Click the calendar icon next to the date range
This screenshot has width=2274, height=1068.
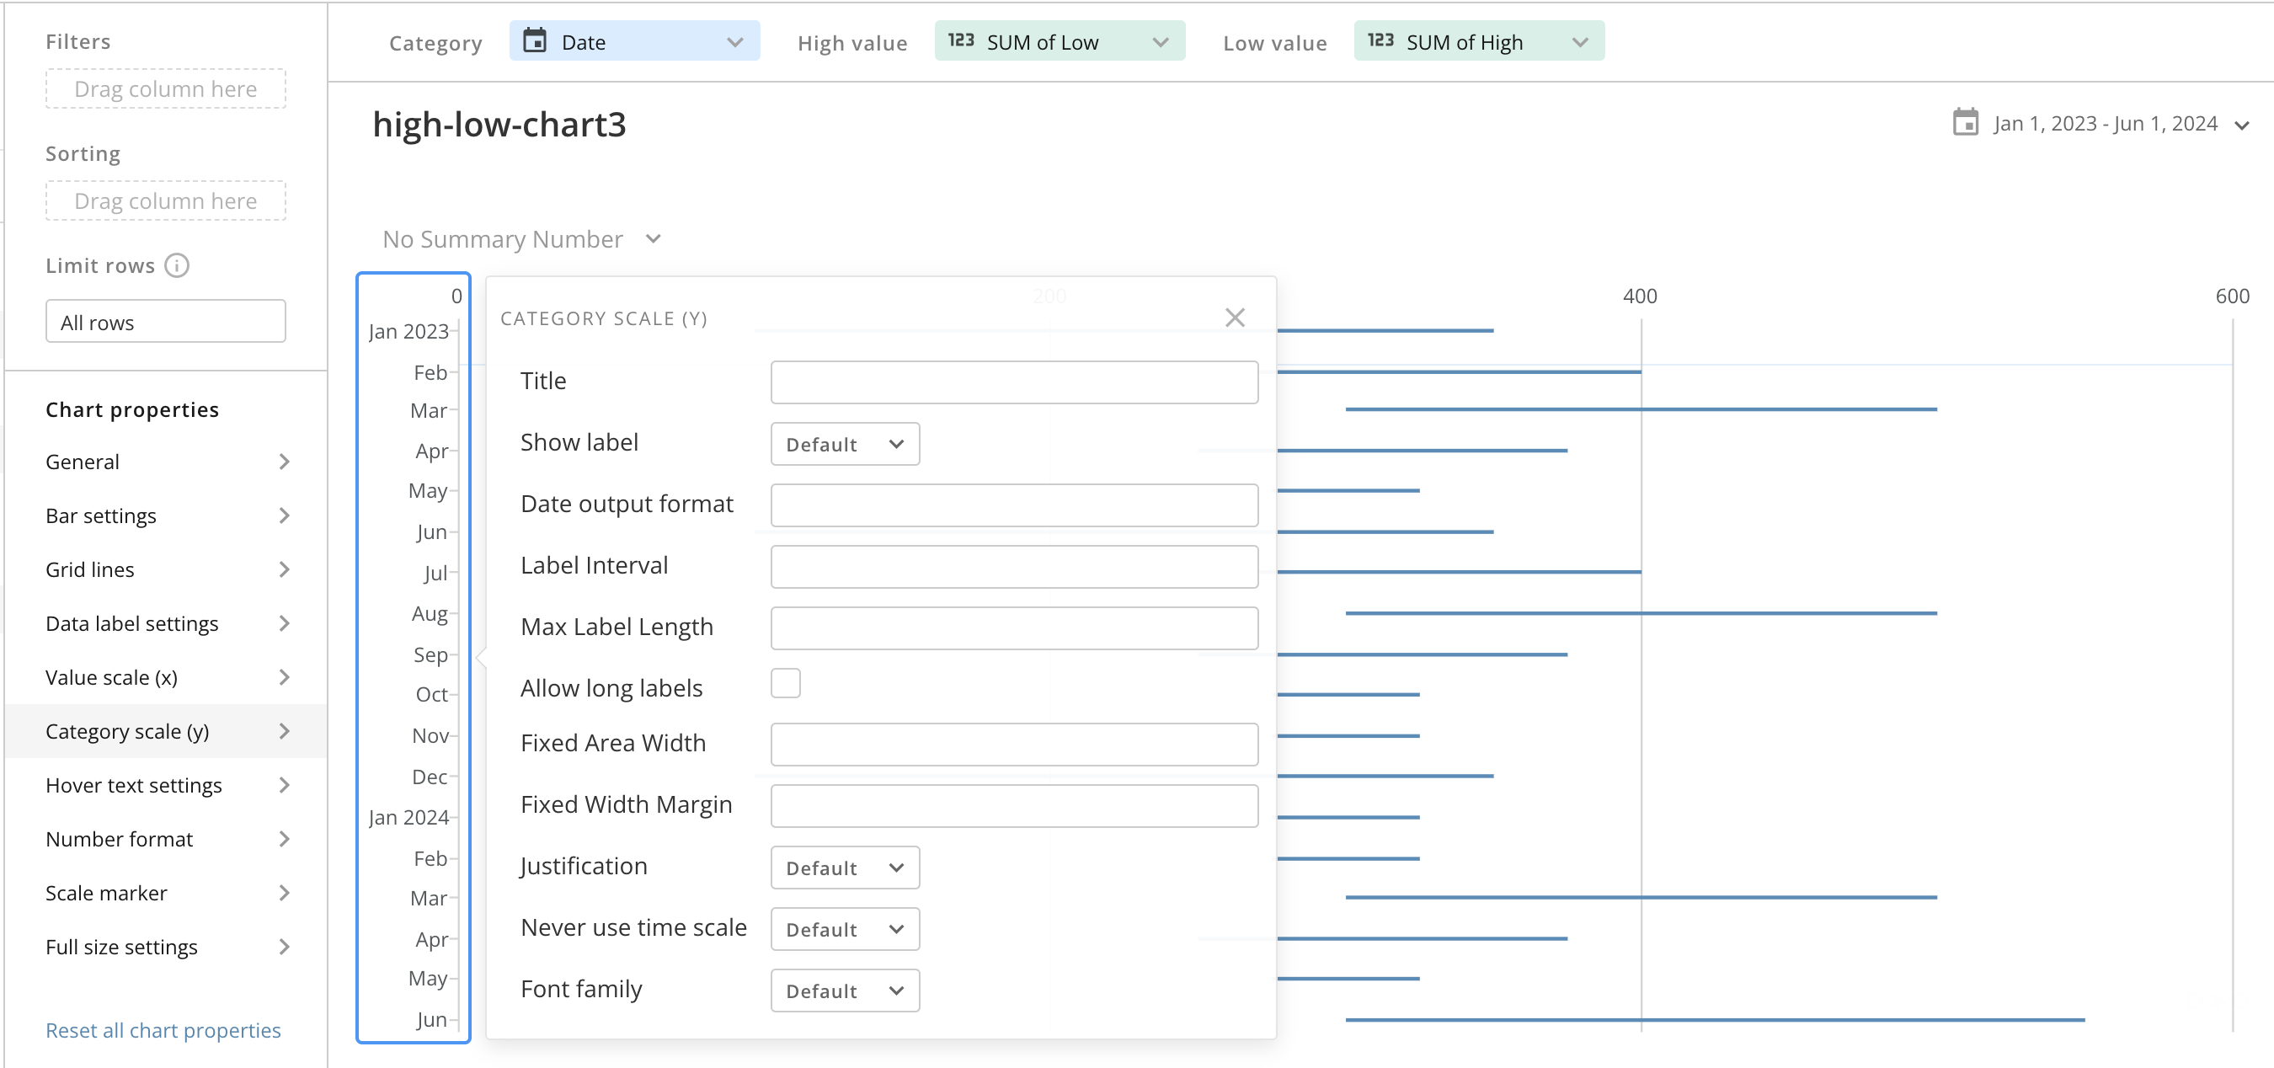[x=1965, y=122]
